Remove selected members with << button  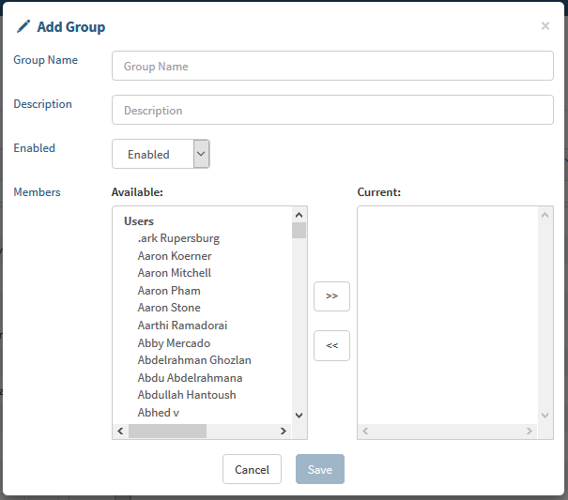(x=331, y=345)
